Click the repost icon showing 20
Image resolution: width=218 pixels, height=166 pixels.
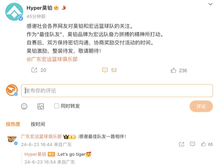tap(34, 70)
